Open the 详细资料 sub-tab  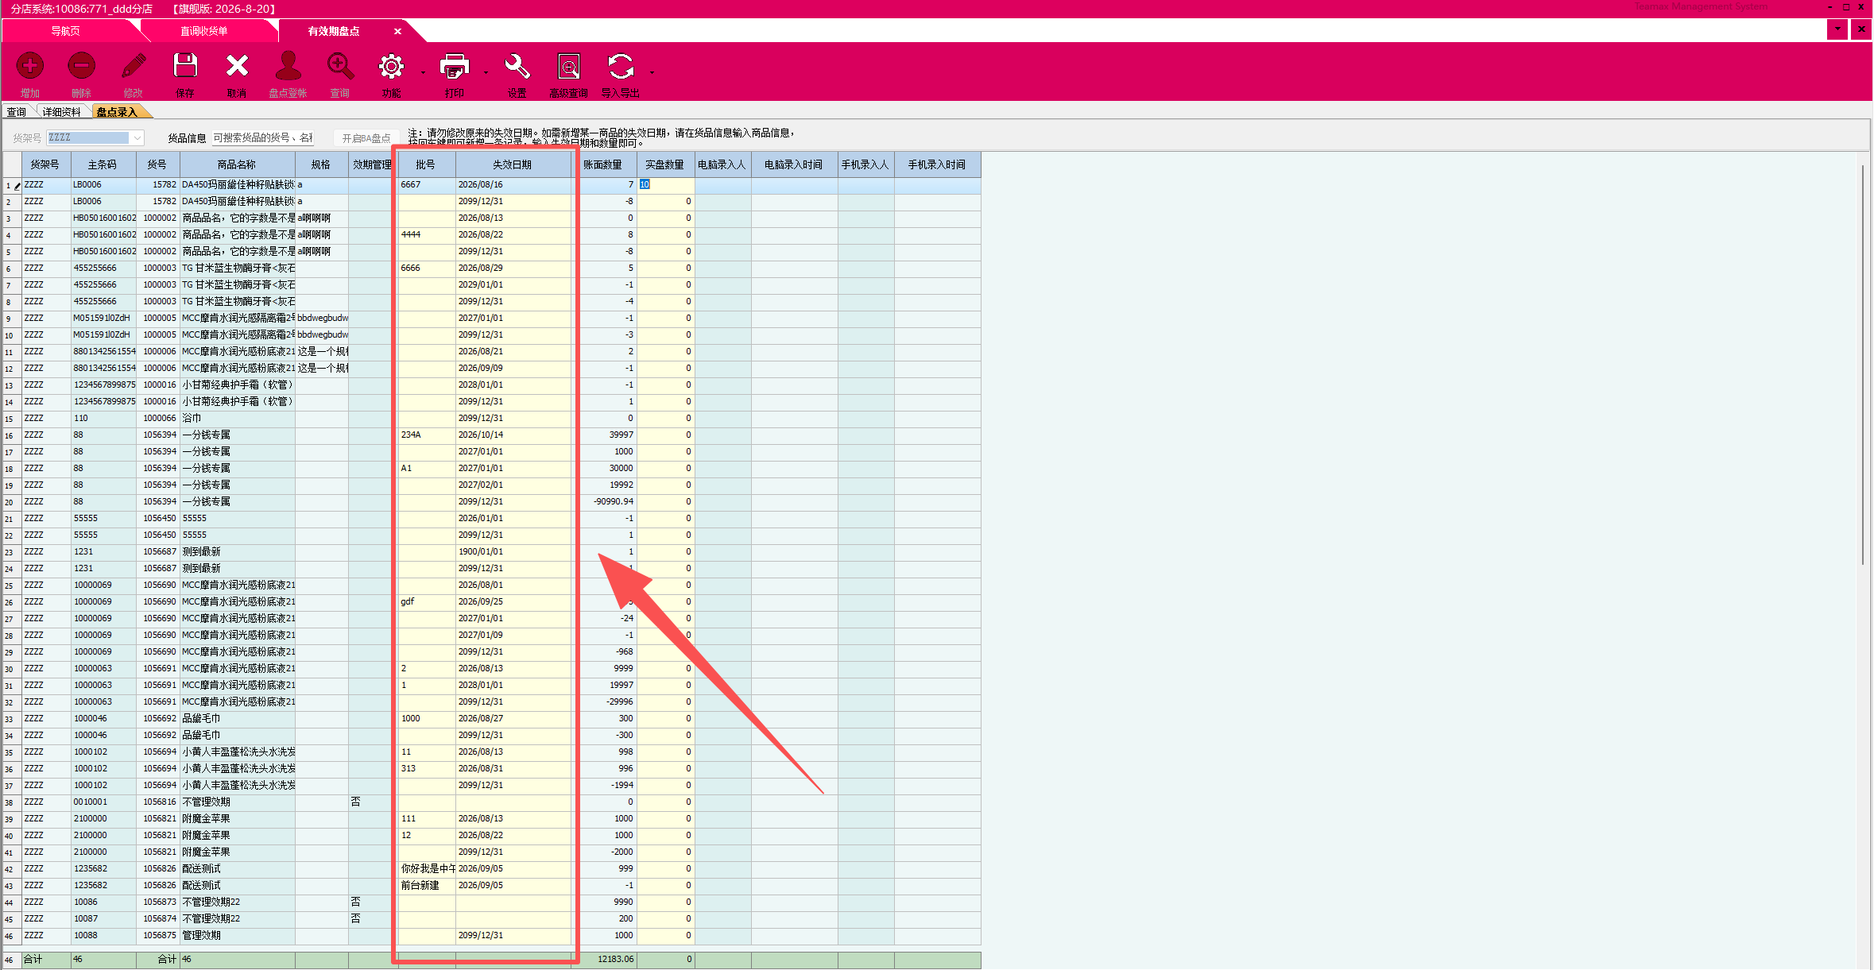tap(62, 112)
